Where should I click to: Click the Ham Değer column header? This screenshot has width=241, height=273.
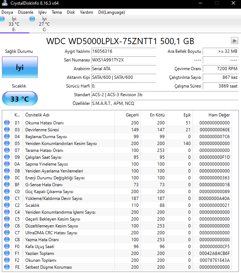[212, 115]
